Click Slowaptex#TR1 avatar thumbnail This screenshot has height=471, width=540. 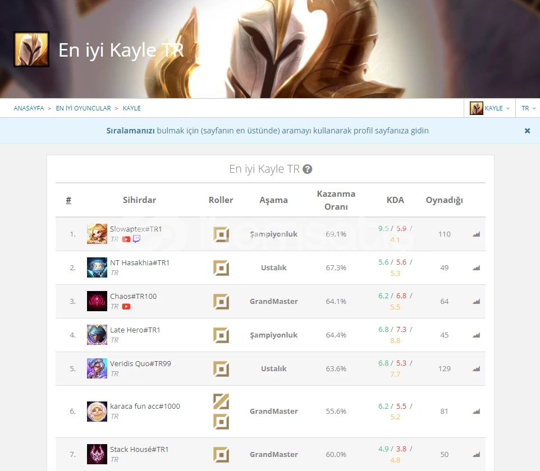(97, 234)
